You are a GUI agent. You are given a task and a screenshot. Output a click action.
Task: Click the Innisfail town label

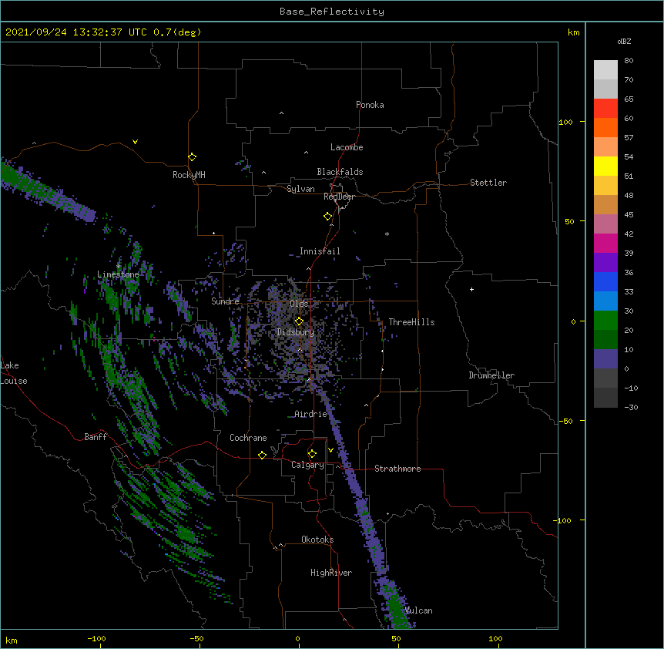[320, 251]
